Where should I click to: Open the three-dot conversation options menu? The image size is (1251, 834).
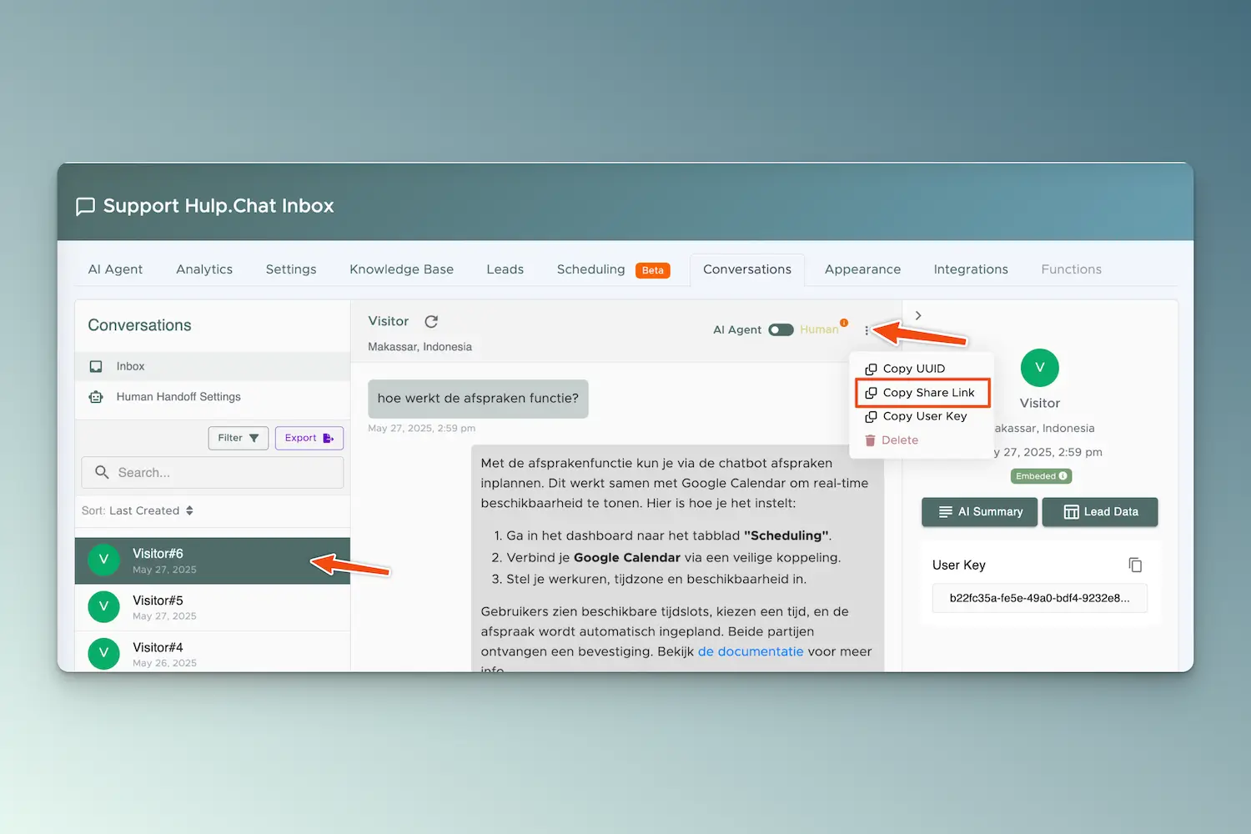coord(867,330)
